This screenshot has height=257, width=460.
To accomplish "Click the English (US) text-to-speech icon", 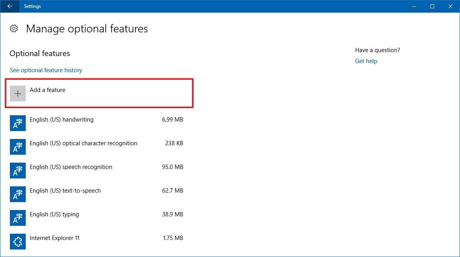I will pos(17,194).
